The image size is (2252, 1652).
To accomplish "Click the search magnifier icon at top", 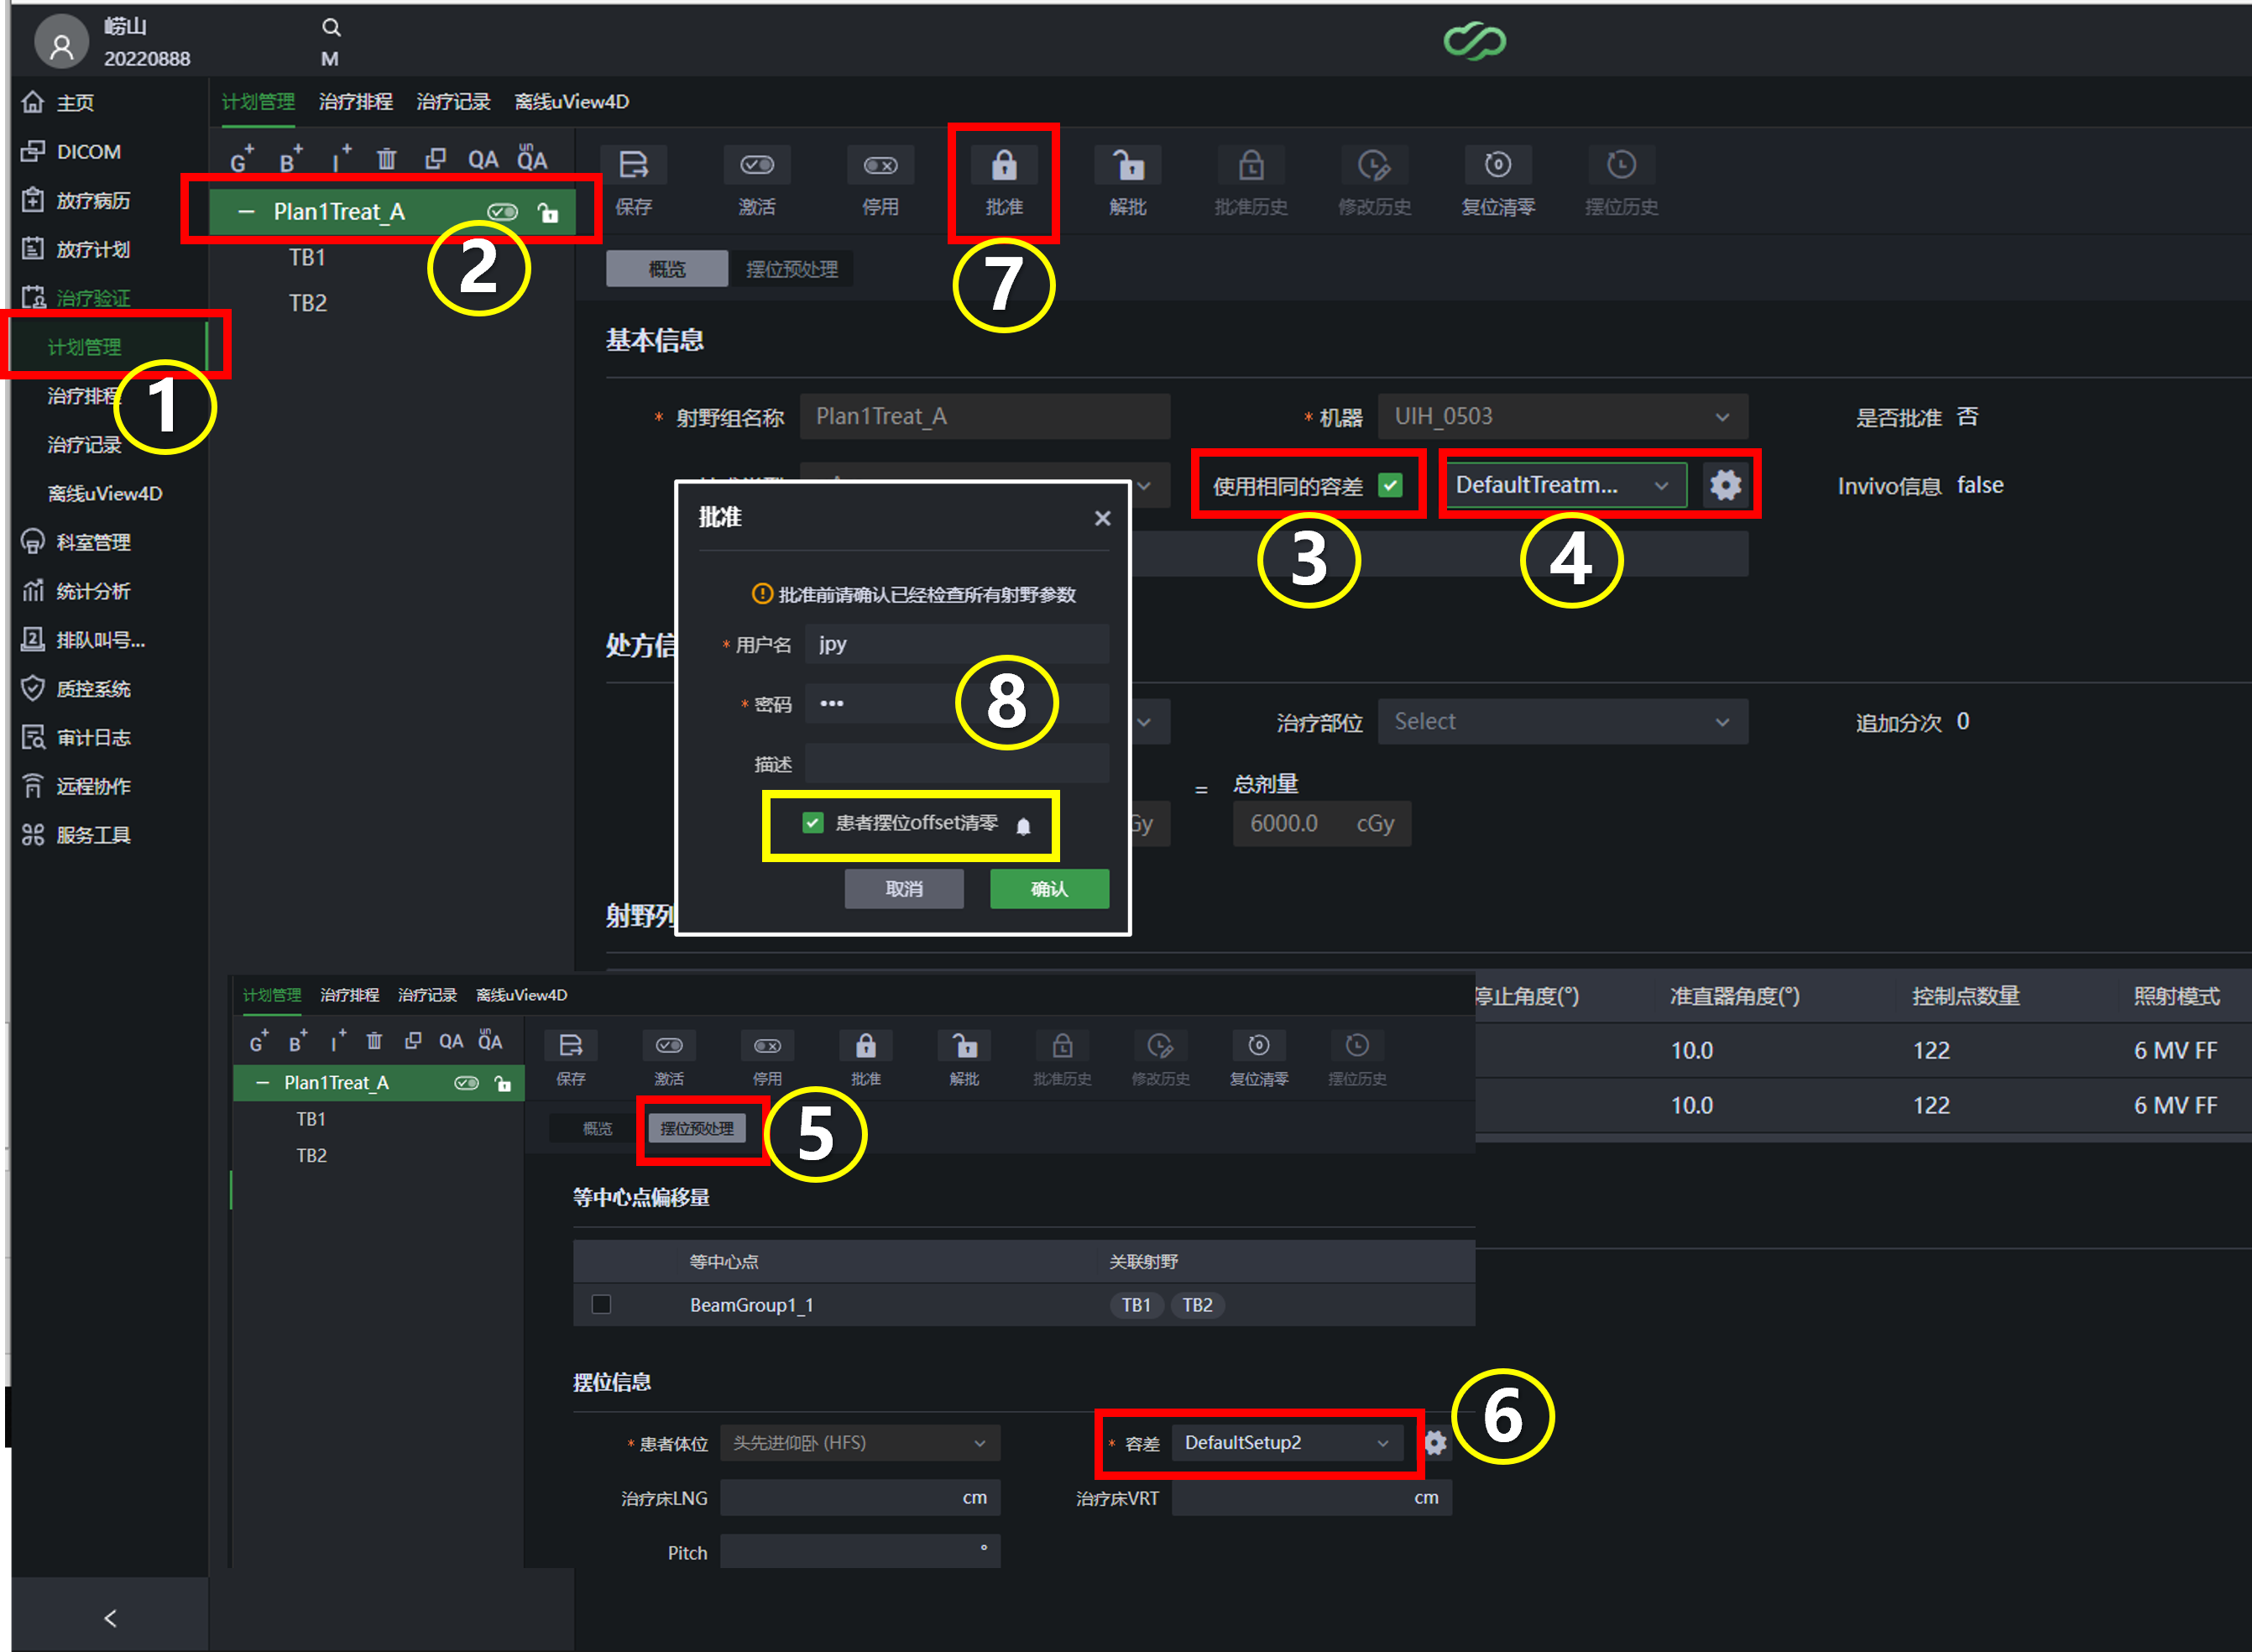I will [331, 27].
